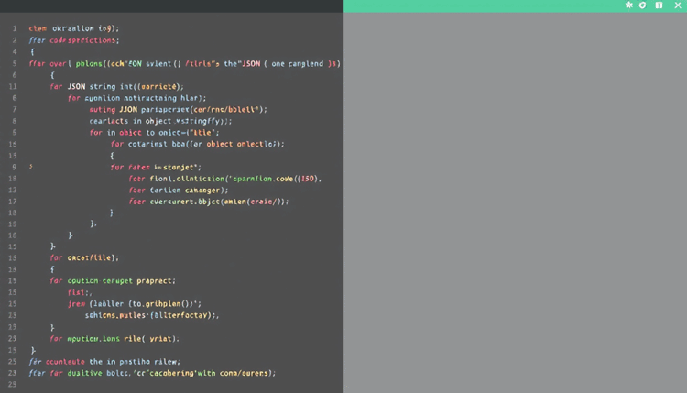The image size is (687, 393).
Task: Click the last code line mentioning 'cacohering'
Action: pyautogui.click(x=151, y=373)
